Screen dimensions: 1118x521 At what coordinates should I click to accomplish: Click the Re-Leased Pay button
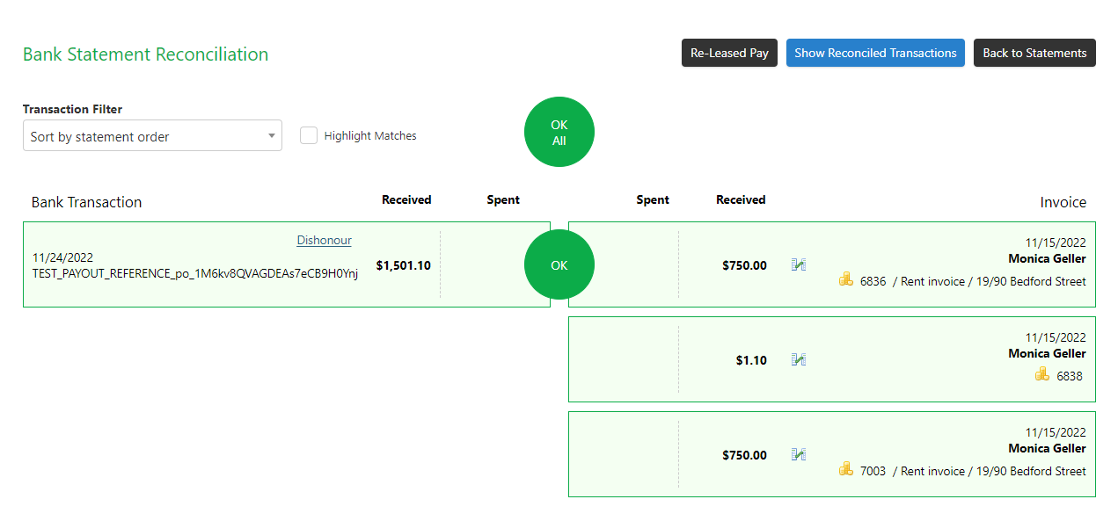click(x=729, y=53)
